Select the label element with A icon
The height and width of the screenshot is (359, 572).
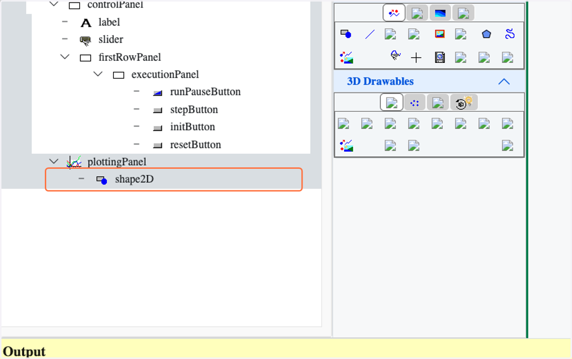[109, 22]
